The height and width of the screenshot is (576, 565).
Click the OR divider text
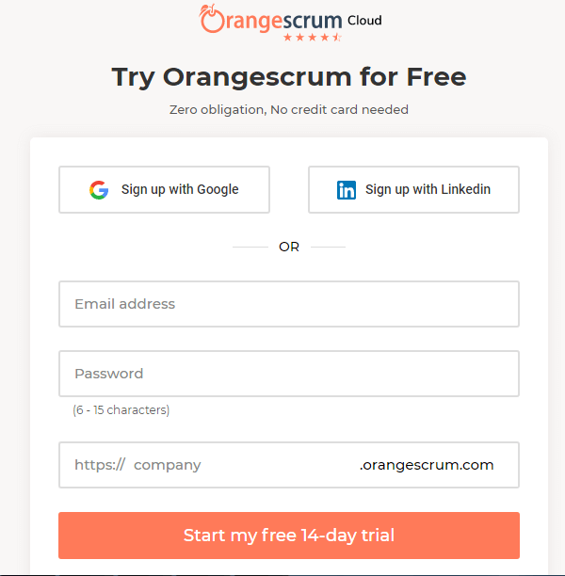click(289, 247)
